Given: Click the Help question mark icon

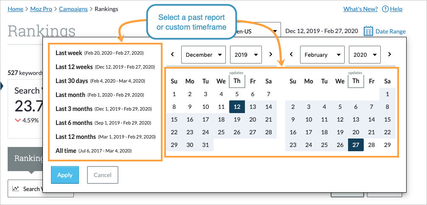Looking at the screenshot, I should pyautogui.click(x=385, y=9).
